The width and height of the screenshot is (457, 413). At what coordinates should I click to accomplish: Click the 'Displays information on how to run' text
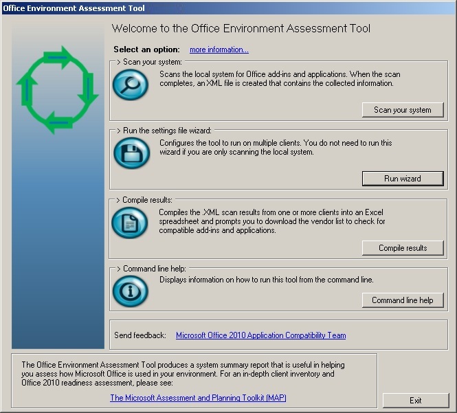(267, 280)
